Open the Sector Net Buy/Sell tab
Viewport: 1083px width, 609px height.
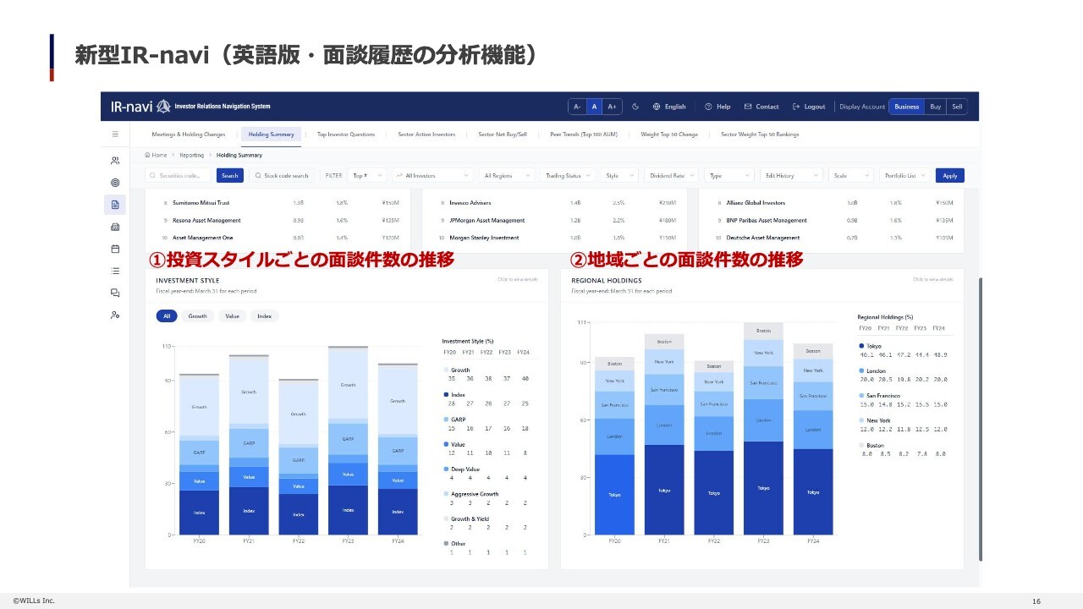pos(503,134)
